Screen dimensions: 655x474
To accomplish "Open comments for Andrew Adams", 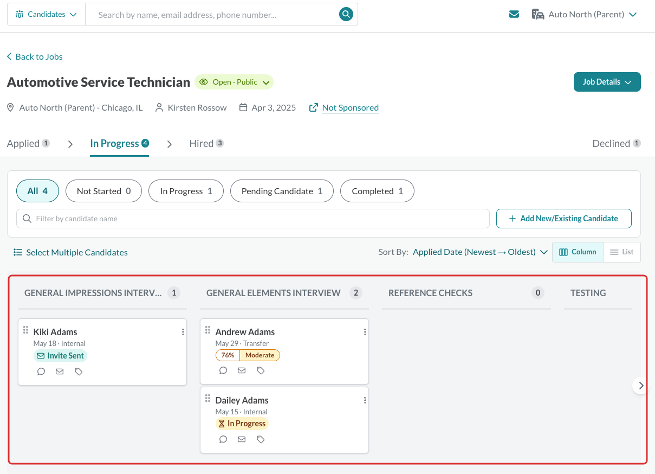I will click(223, 370).
